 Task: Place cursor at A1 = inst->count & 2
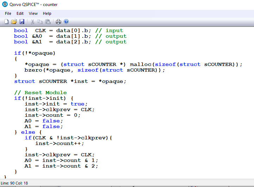pos(61,166)
